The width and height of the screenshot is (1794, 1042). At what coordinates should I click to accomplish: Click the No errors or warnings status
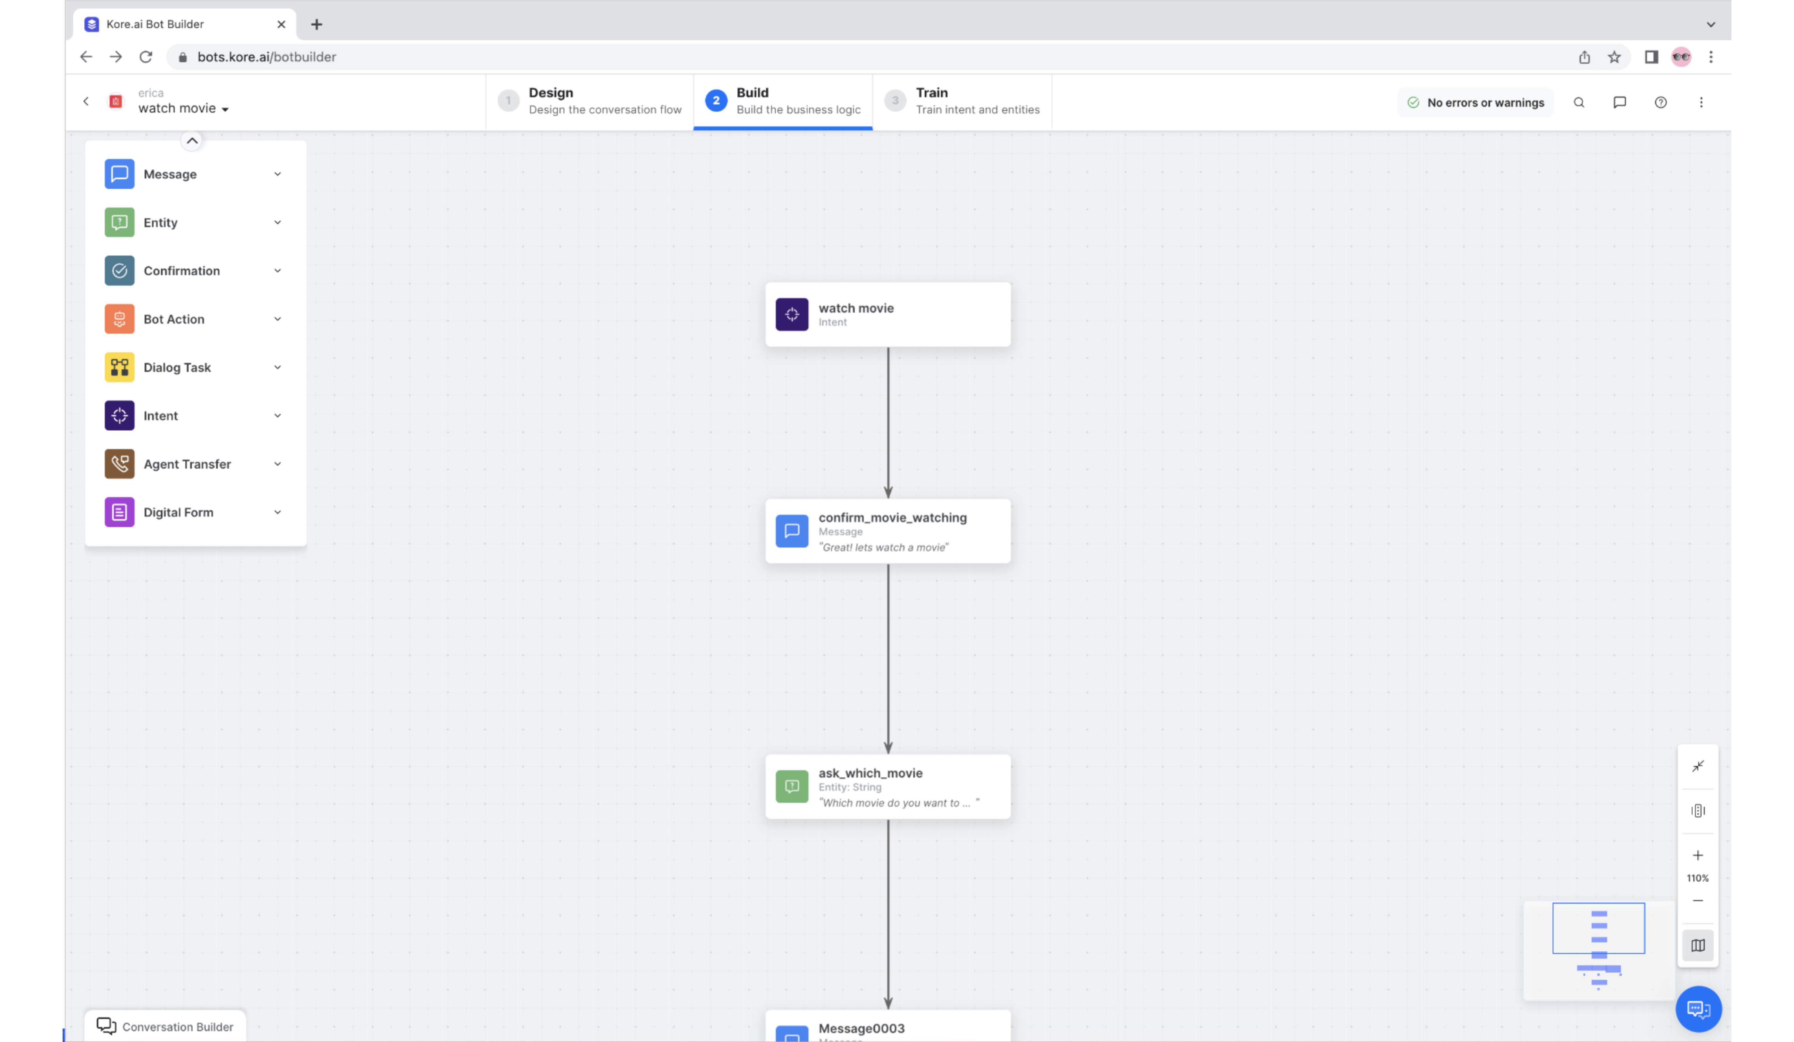click(1476, 102)
